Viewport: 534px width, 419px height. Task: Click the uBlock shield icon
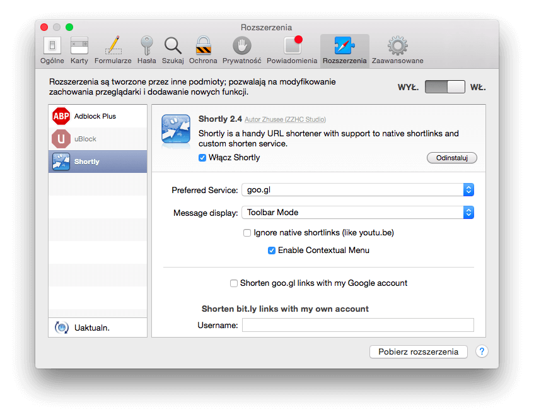61,139
